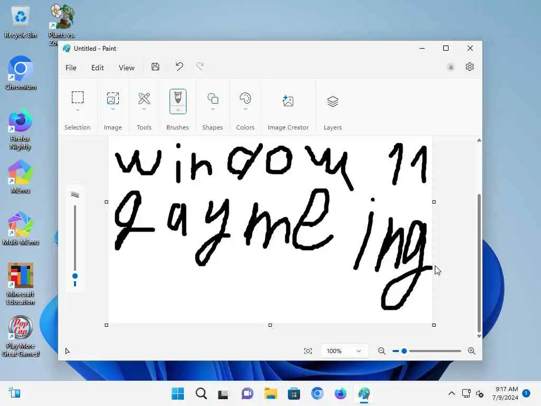The image size is (541, 406).
Task: Expand the Image dropdown chevron
Action: (113, 109)
